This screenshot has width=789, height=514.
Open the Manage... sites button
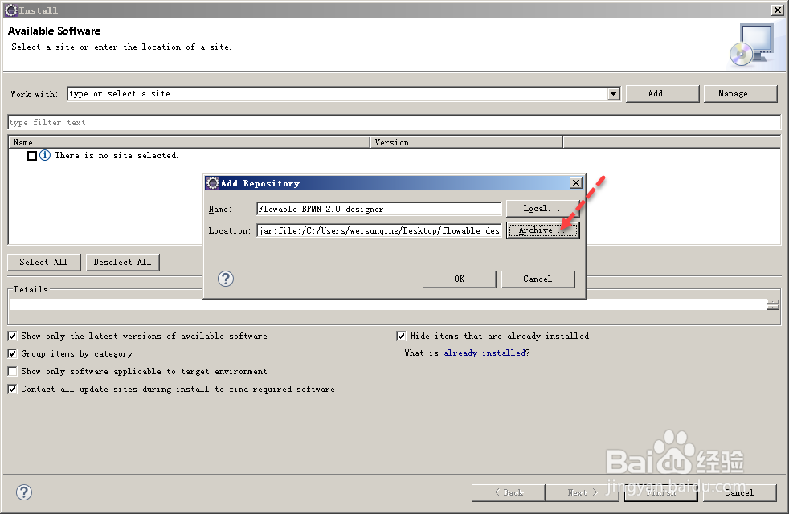point(740,93)
